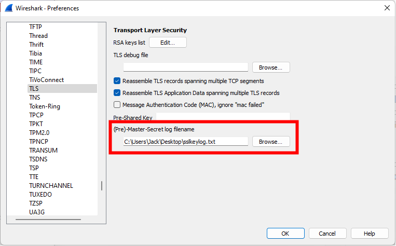Click the Pre-Shared Key input field
Image resolution: width=396 pixels, height=246 pixels.
click(x=223, y=117)
